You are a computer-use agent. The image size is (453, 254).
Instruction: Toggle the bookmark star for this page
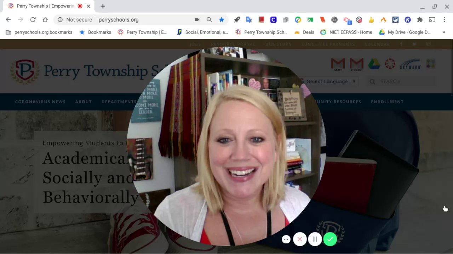point(222,20)
